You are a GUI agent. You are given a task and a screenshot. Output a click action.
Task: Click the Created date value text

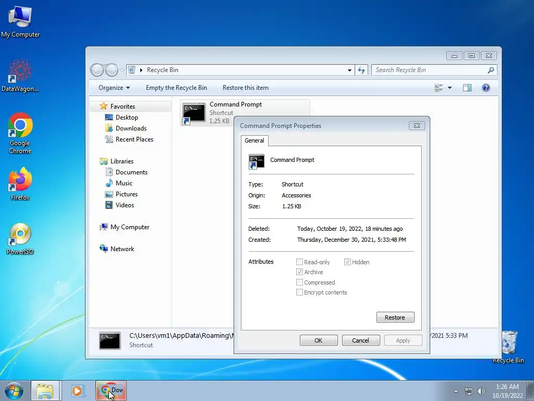point(351,240)
